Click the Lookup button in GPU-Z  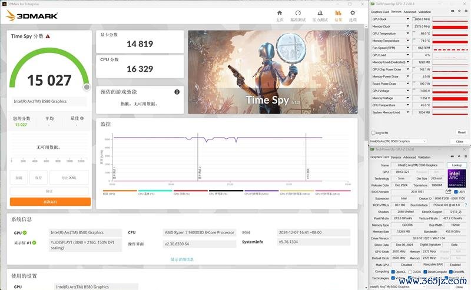[457, 165]
